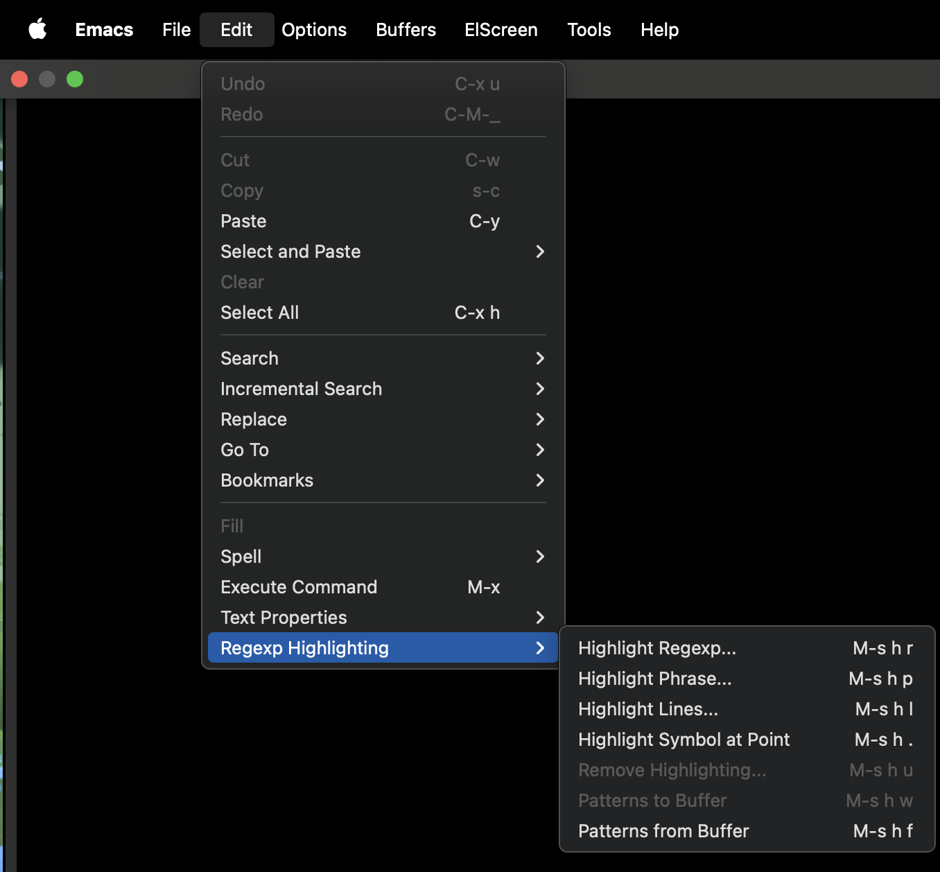Choose Patterns from Buffer
This screenshot has height=872, width=940.
pos(747,831)
